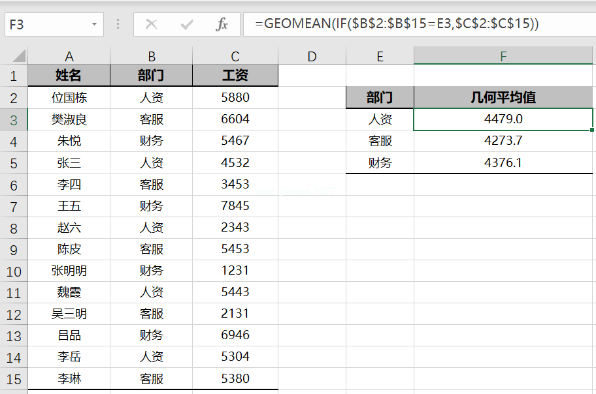Open the Insert Function fx dialog
Image resolution: width=596 pixels, height=394 pixels.
tap(222, 25)
